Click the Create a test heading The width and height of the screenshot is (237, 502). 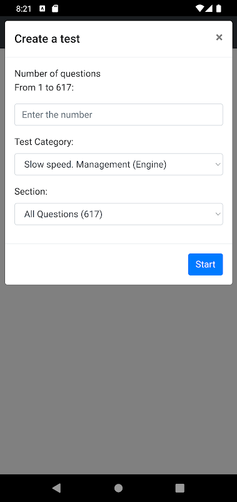pos(47,39)
